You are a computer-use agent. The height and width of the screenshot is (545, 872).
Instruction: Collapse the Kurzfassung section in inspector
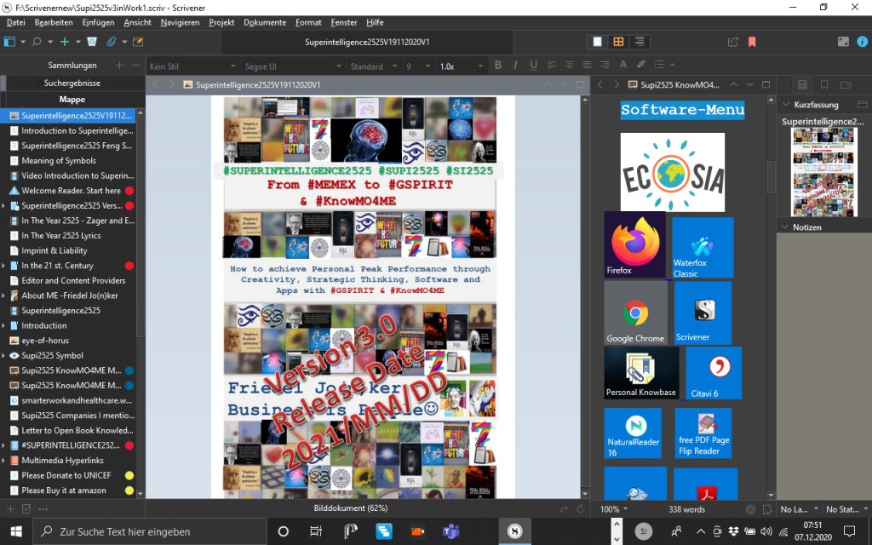(x=785, y=105)
